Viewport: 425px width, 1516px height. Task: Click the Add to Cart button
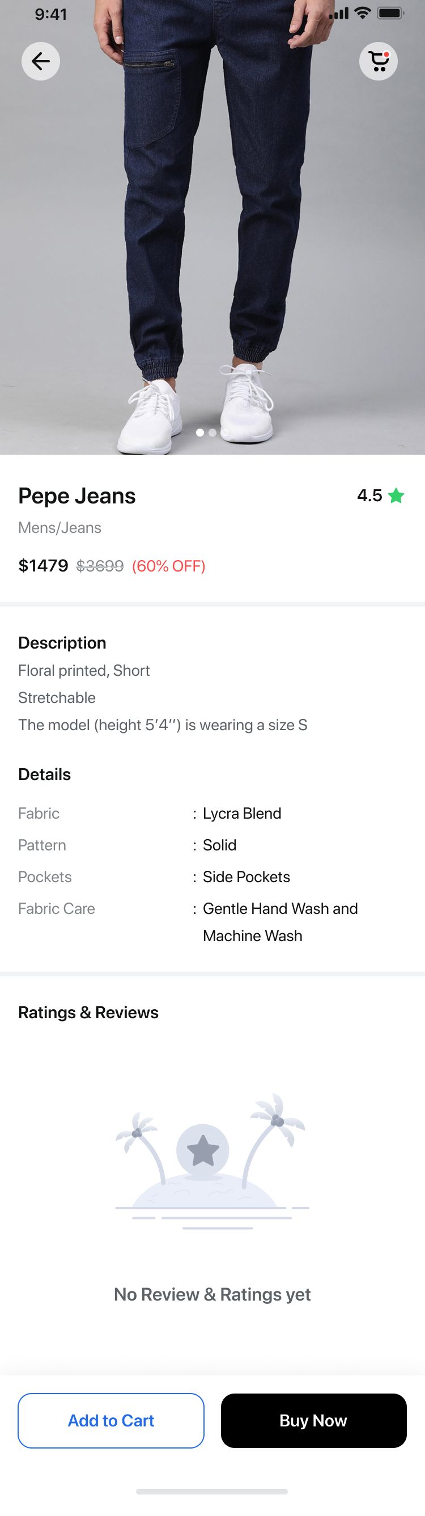111,1421
